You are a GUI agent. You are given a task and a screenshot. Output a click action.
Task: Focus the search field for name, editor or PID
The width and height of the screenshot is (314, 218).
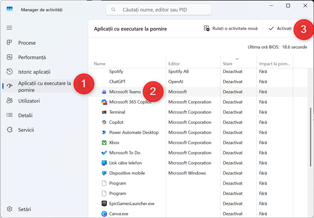click(x=158, y=10)
